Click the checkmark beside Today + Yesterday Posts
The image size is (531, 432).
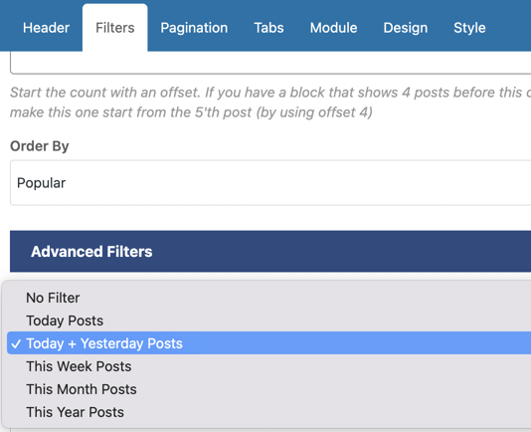[x=16, y=343]
